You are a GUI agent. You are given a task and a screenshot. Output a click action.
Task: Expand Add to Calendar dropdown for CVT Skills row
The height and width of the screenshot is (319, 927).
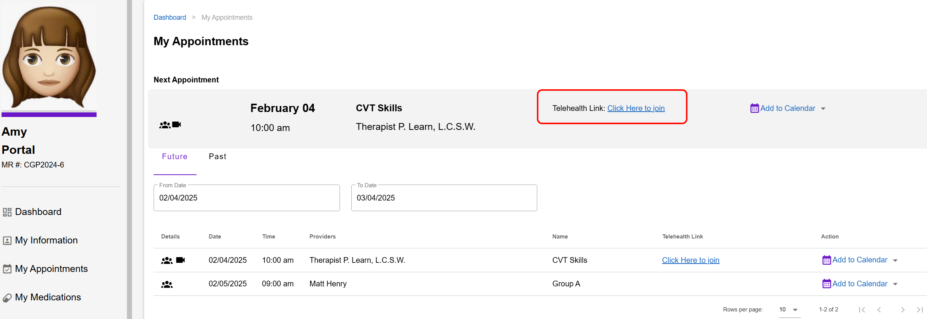pyautogui.click(x=895, y=261)
